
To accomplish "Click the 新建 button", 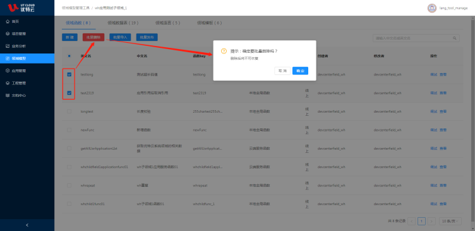I will click(69, 37).
